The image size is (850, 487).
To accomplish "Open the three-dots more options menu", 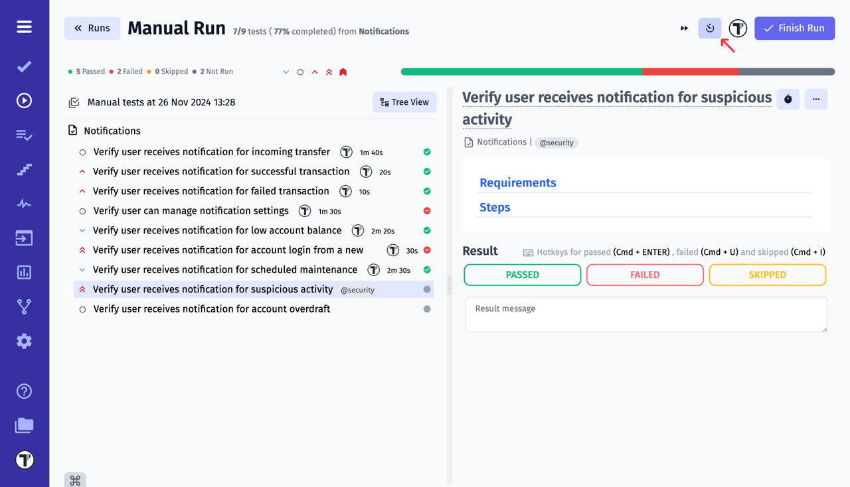I will click(x=815, y=100).
